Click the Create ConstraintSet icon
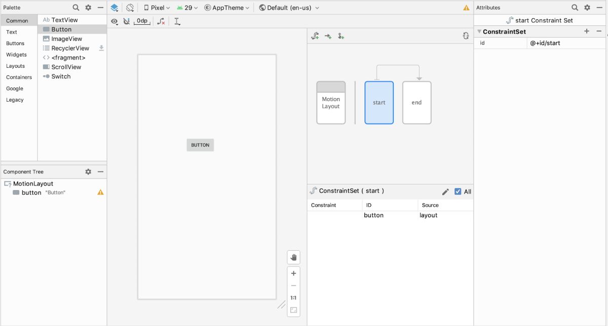This screenshot has width=608, height=326. [315, 36]
